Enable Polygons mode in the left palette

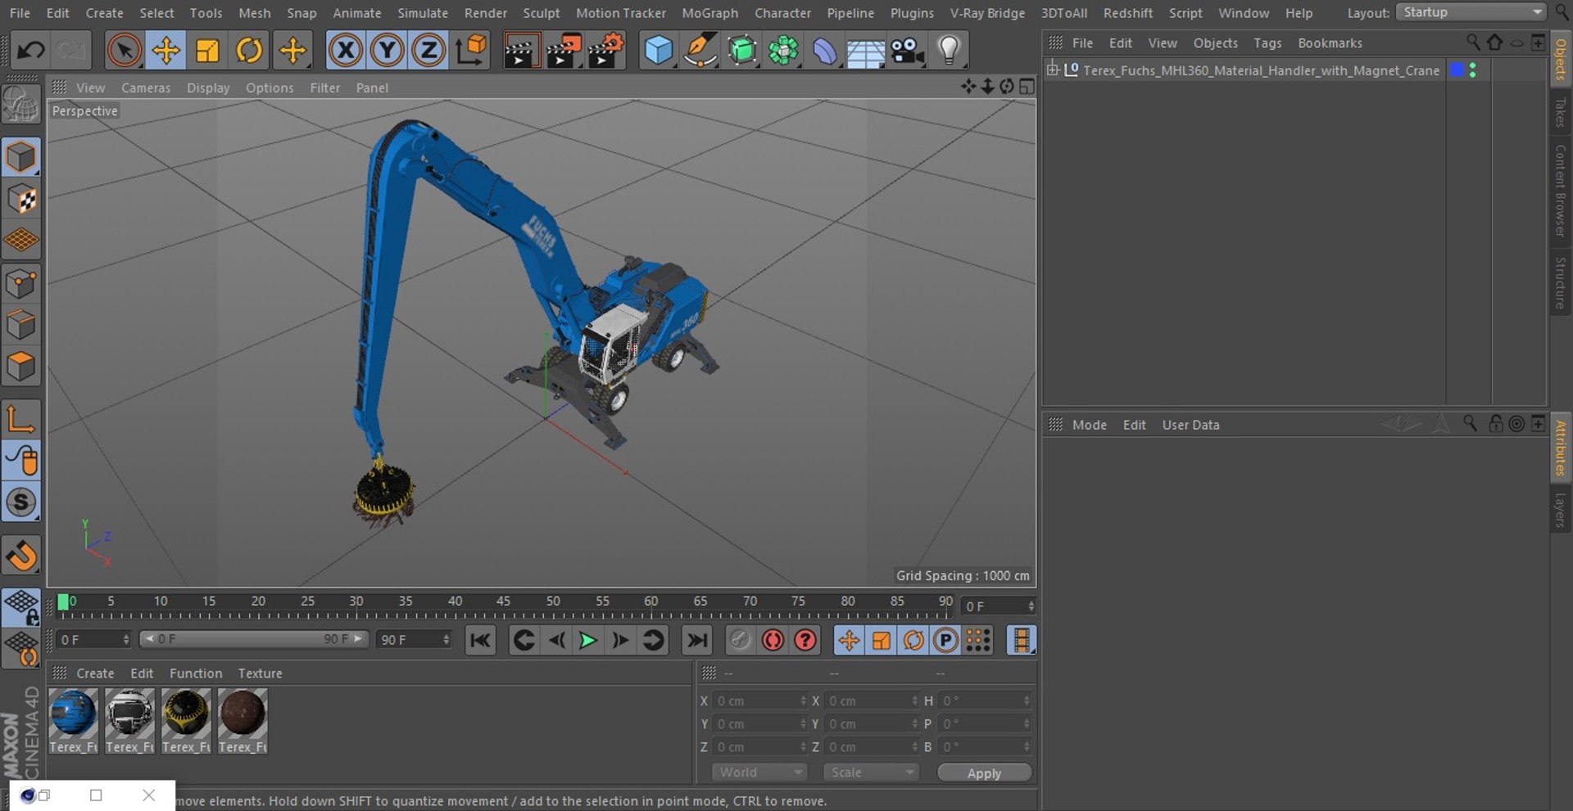[21, 367]
